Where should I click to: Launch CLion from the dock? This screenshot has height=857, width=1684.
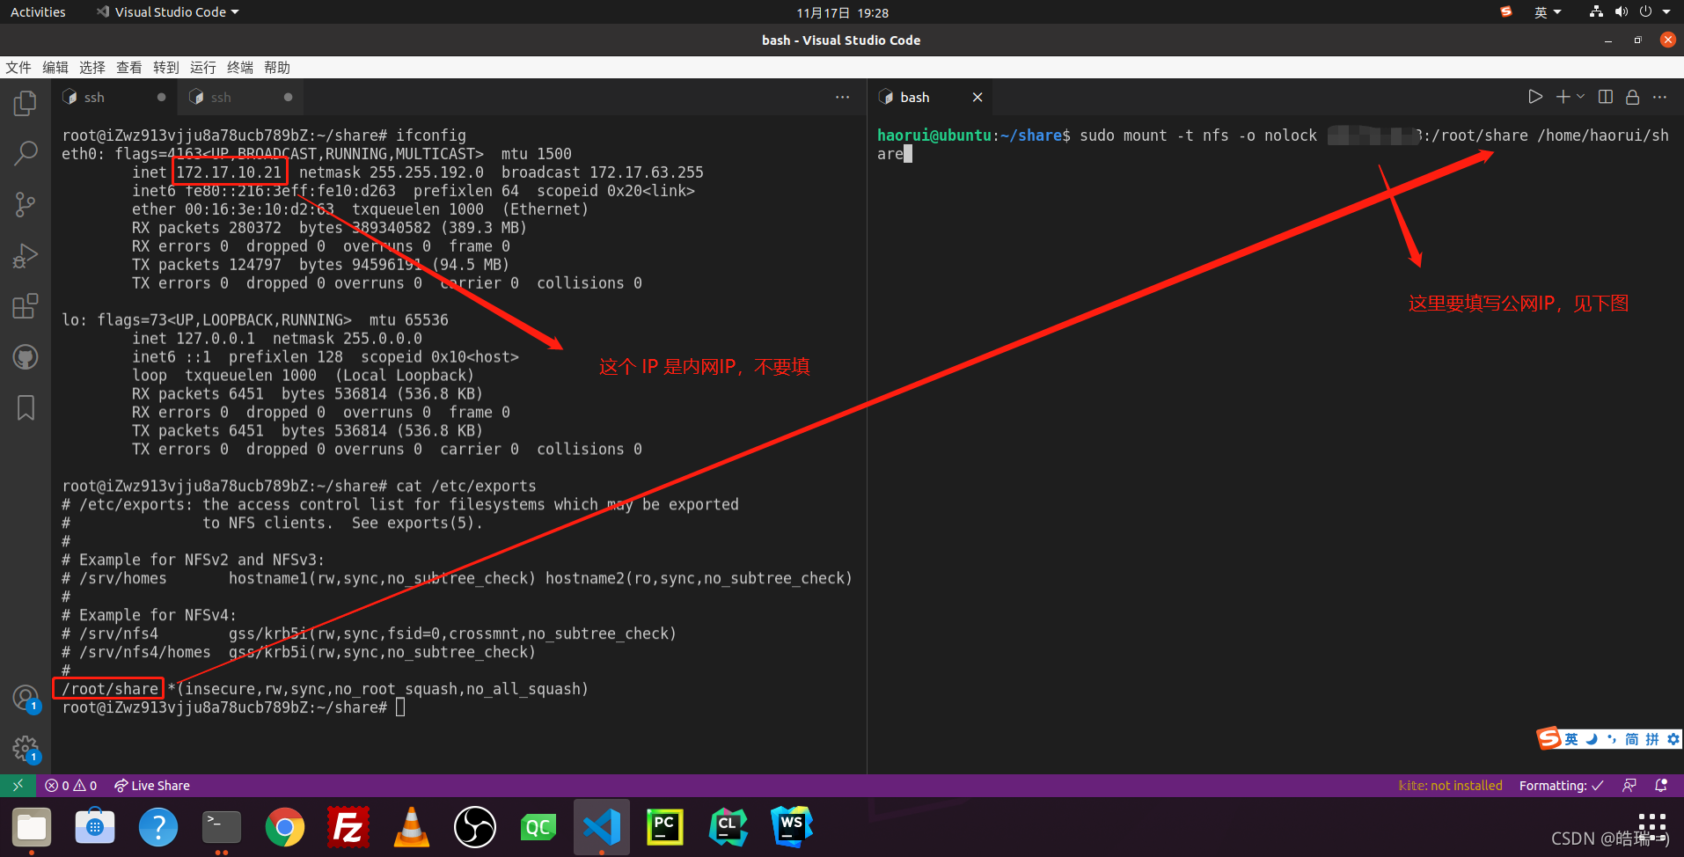(729, 827)
